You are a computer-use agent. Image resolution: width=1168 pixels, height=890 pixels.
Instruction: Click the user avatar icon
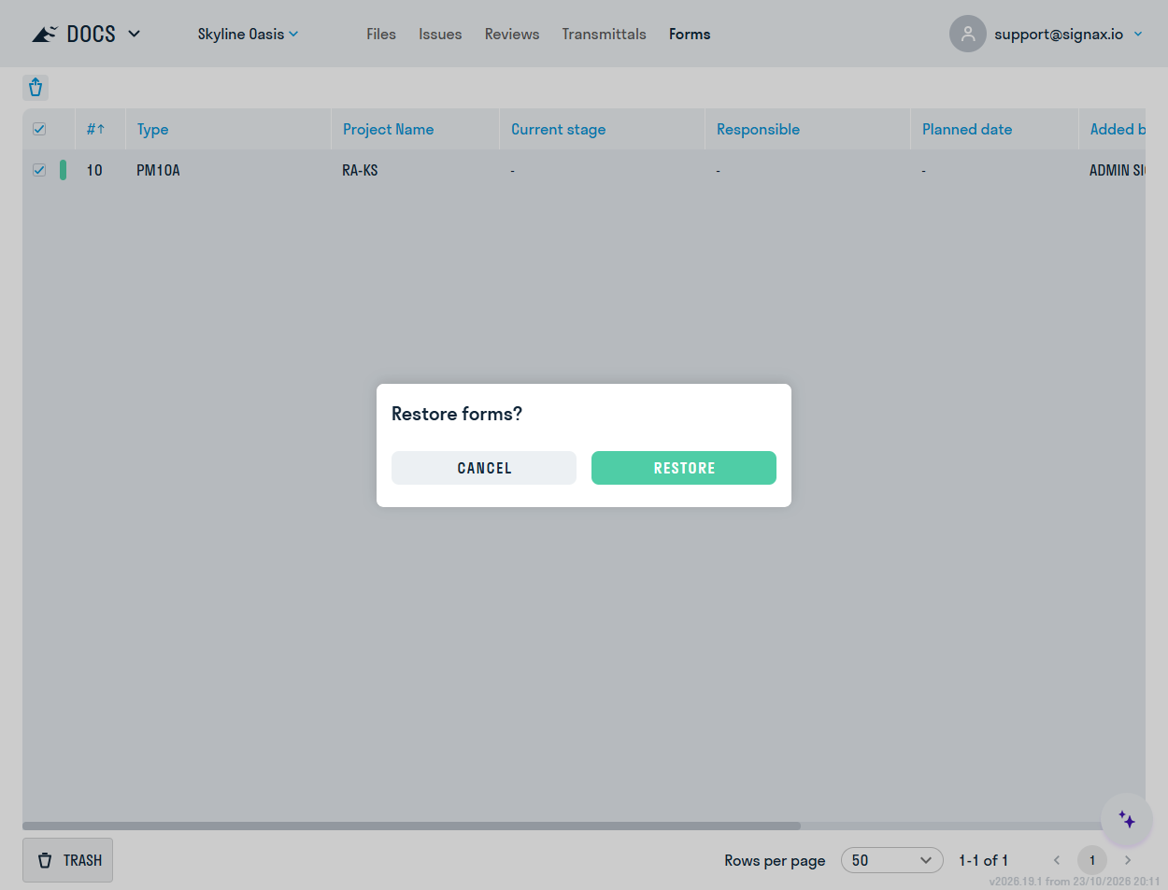tap(968, 34)
